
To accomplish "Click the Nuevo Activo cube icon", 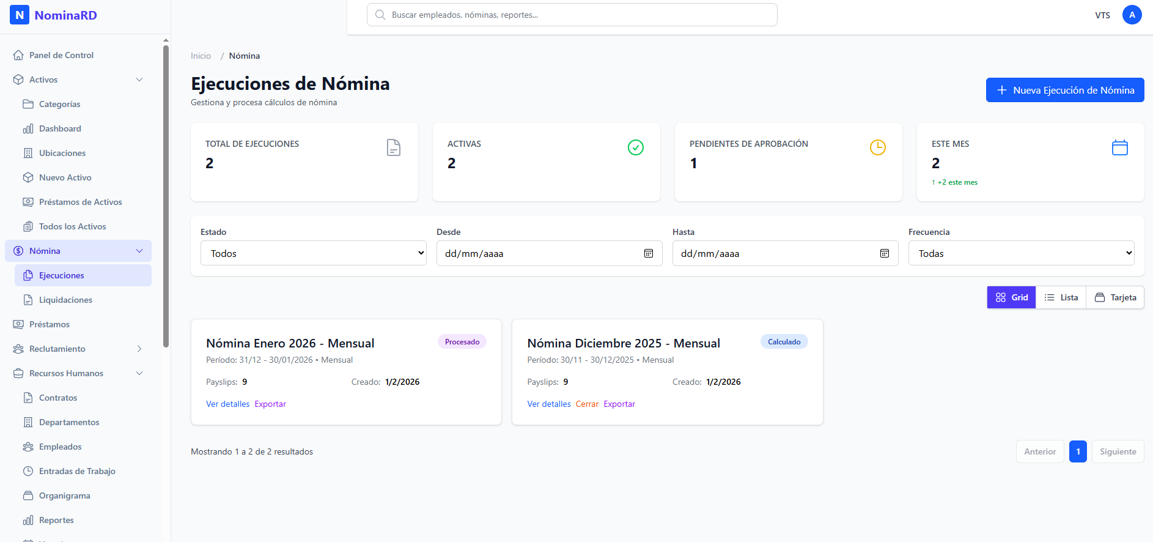I will tap(28, 177).
